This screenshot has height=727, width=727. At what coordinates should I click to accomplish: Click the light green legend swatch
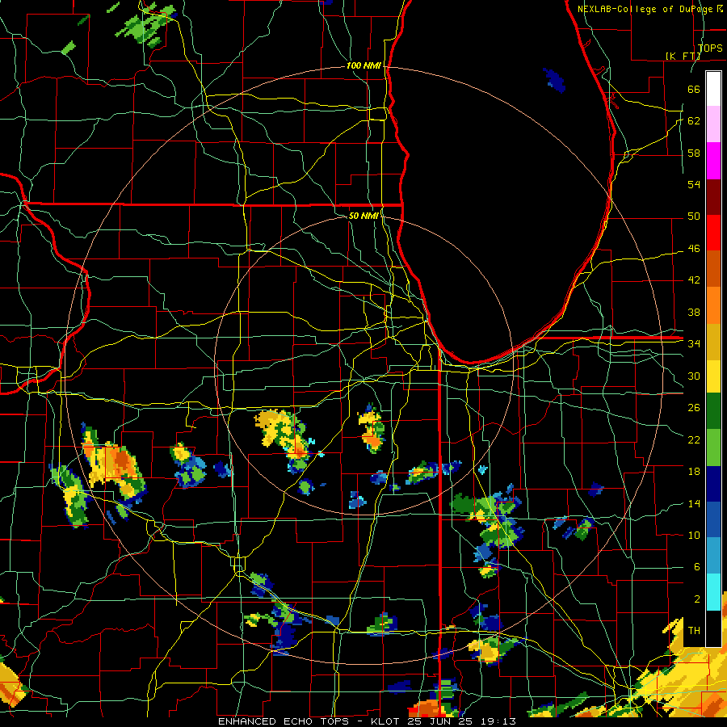click(713, 448)
